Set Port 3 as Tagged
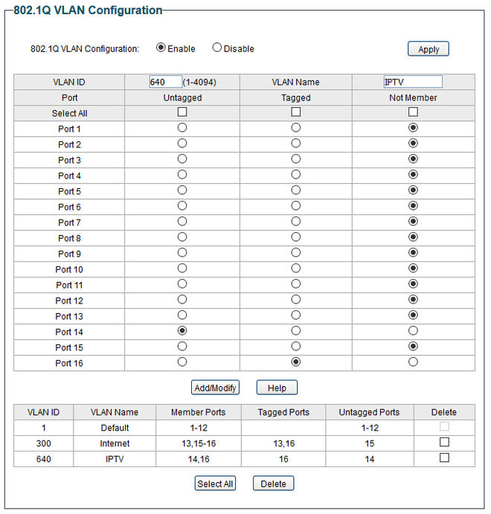Screen dimensions: 491x514 pos(296,159)
